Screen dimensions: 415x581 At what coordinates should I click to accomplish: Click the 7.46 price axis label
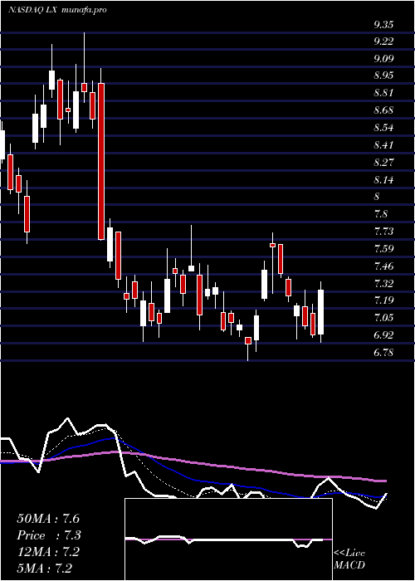pos(383,266)
